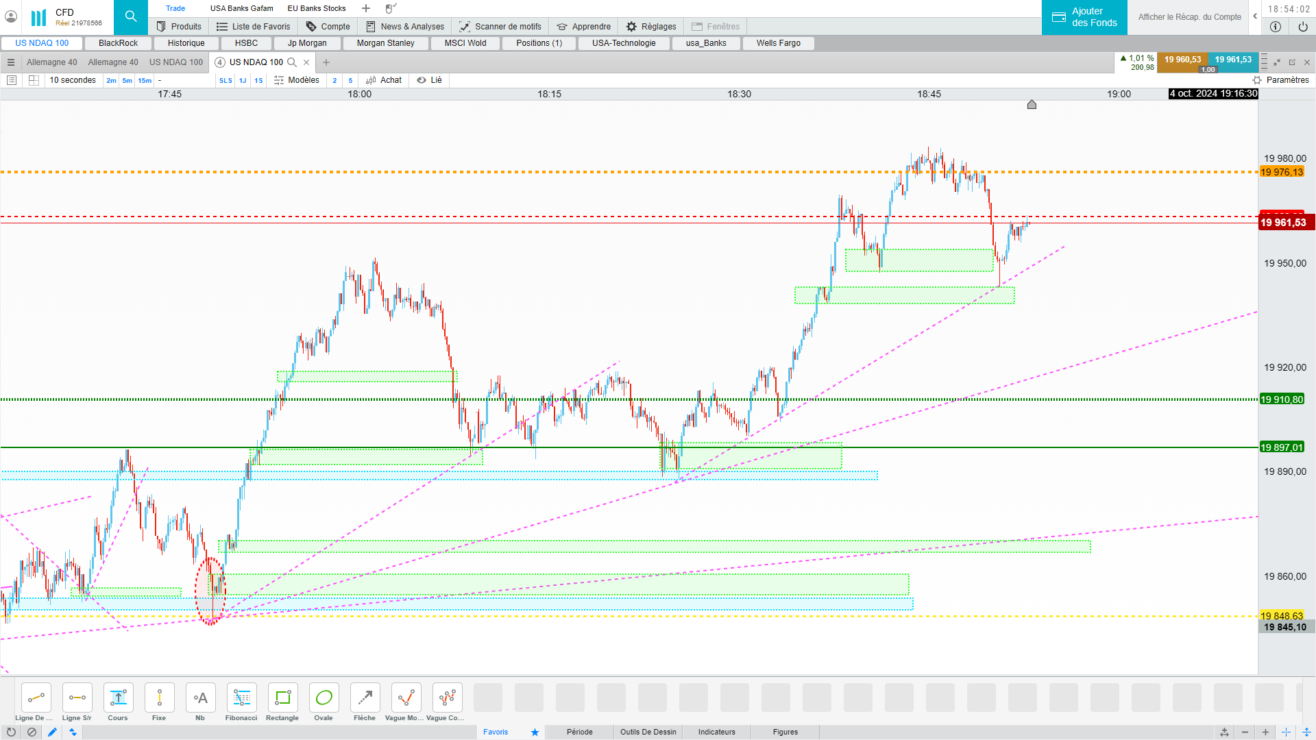Open the 10 secondes timeframe dropdown
The image size is (1316, 740).
click(73, 80)
